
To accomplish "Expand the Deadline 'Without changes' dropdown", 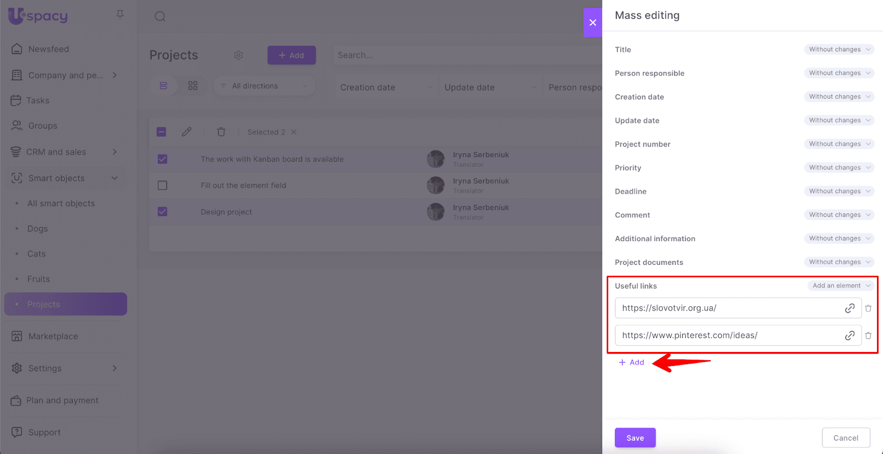I will (x=839, y=191).
